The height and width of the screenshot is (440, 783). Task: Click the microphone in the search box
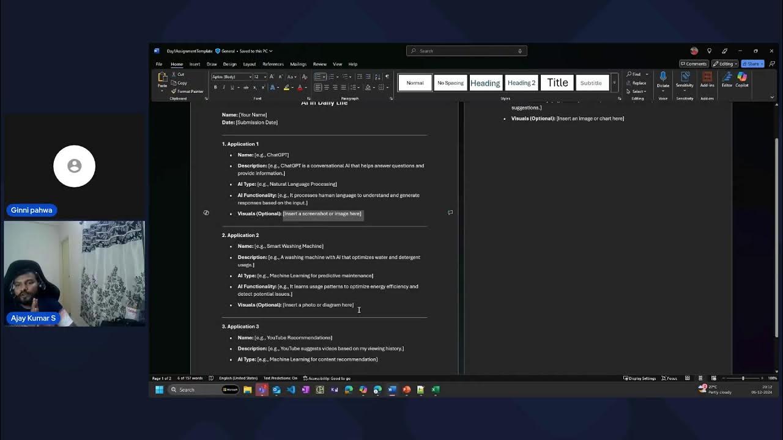(x=520, y=51)
